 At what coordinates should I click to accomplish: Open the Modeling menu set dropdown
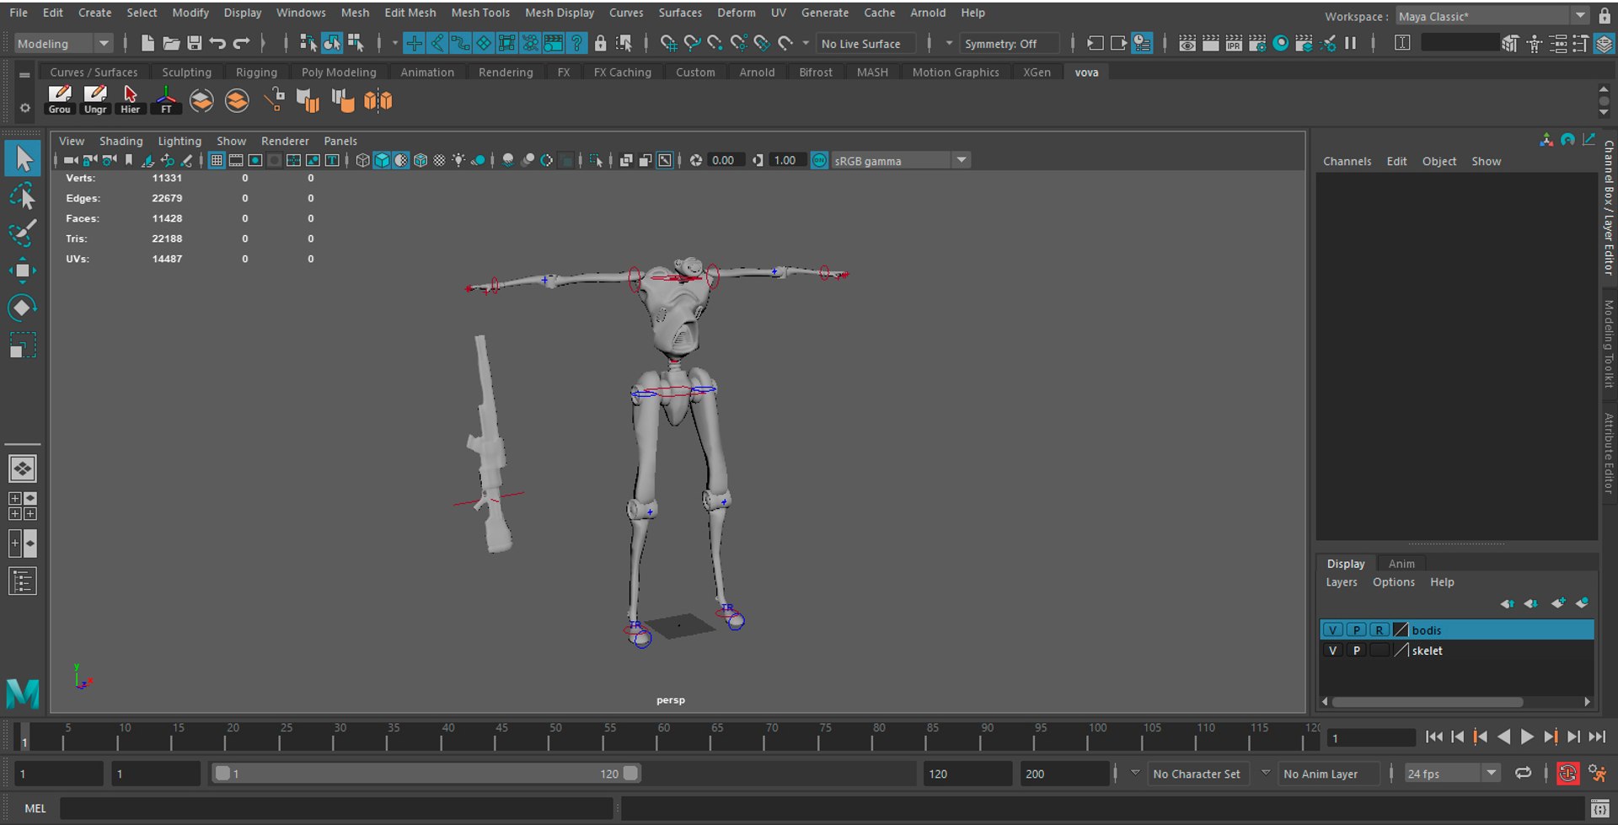coord(63,43)
